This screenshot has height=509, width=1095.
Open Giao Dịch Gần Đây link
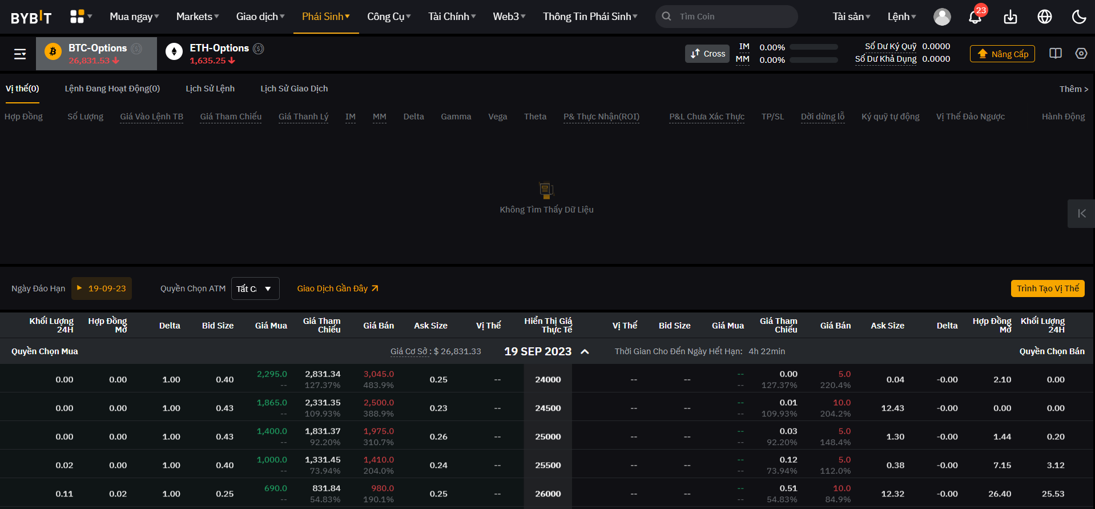click(x=337, y=288)
